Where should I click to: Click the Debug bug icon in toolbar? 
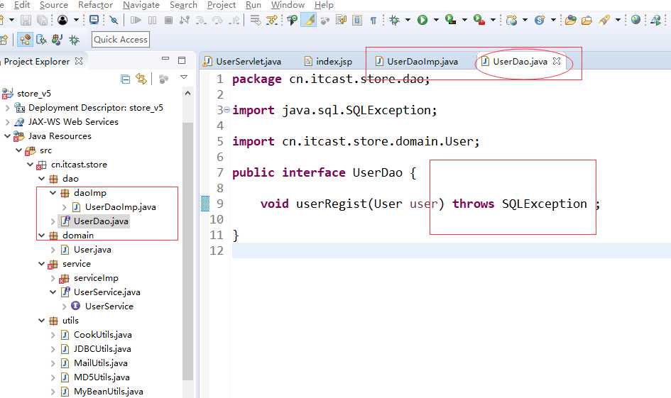point(394,20)
